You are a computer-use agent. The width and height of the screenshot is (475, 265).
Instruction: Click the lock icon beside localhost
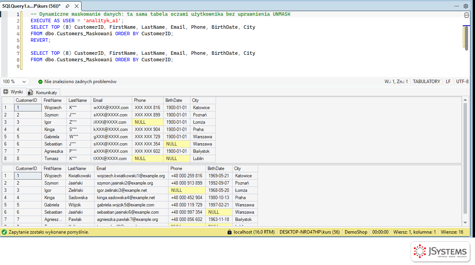(x=229, y=232)
